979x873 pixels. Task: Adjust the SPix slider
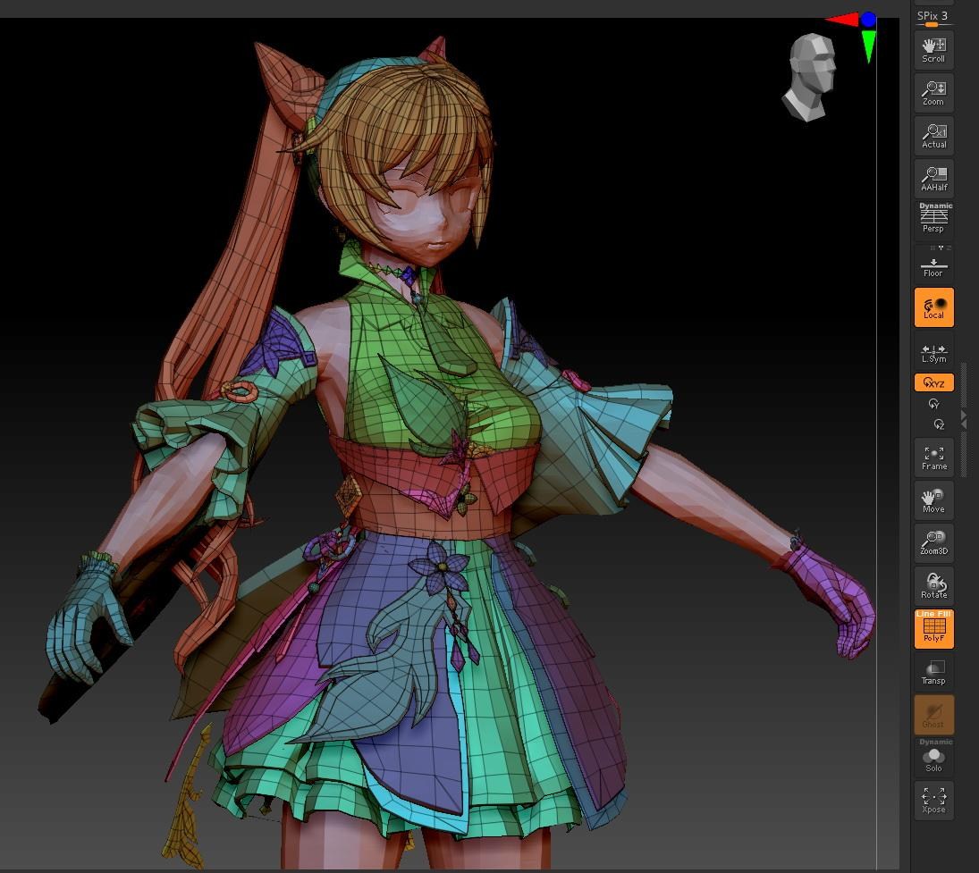[932, 25]
